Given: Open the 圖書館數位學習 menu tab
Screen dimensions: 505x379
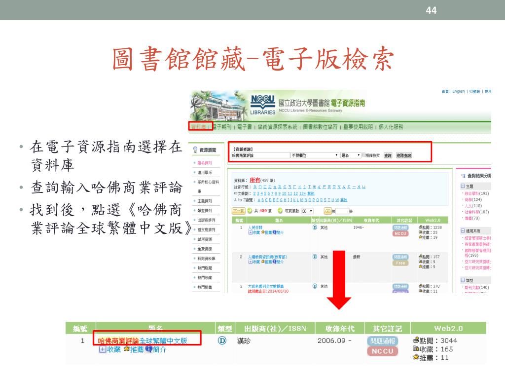Looking at the screenshot, I should (x=320, y=127).
